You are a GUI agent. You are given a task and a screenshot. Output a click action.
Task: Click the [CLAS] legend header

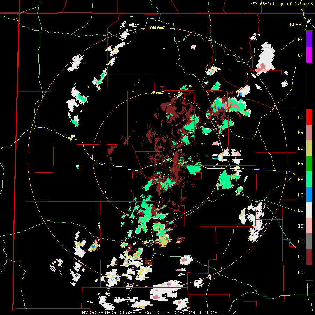(296, 24)
